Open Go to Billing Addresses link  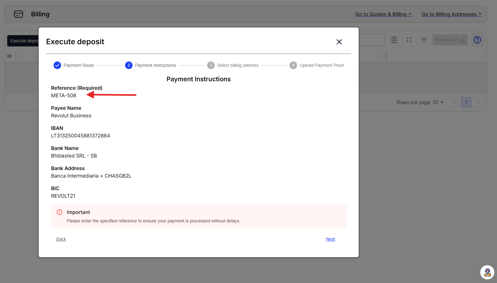pyautogui.click(x=451, y=14)
